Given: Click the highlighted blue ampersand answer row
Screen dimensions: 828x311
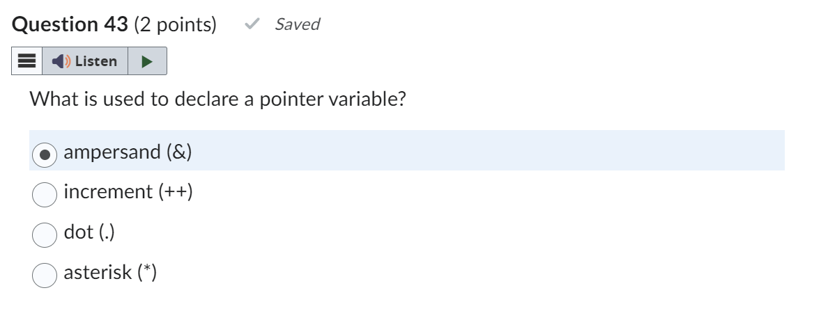Looking at the screenshot, I should point(407,151).
